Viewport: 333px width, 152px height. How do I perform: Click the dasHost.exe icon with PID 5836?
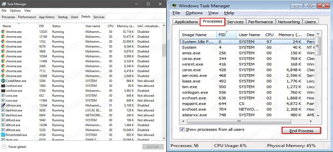point(3,110)
